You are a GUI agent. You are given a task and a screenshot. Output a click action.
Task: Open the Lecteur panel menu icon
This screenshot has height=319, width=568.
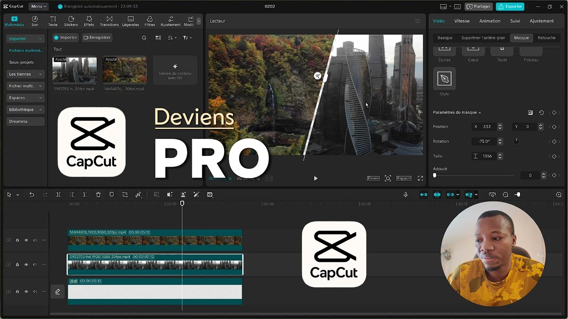pos(417,21)
